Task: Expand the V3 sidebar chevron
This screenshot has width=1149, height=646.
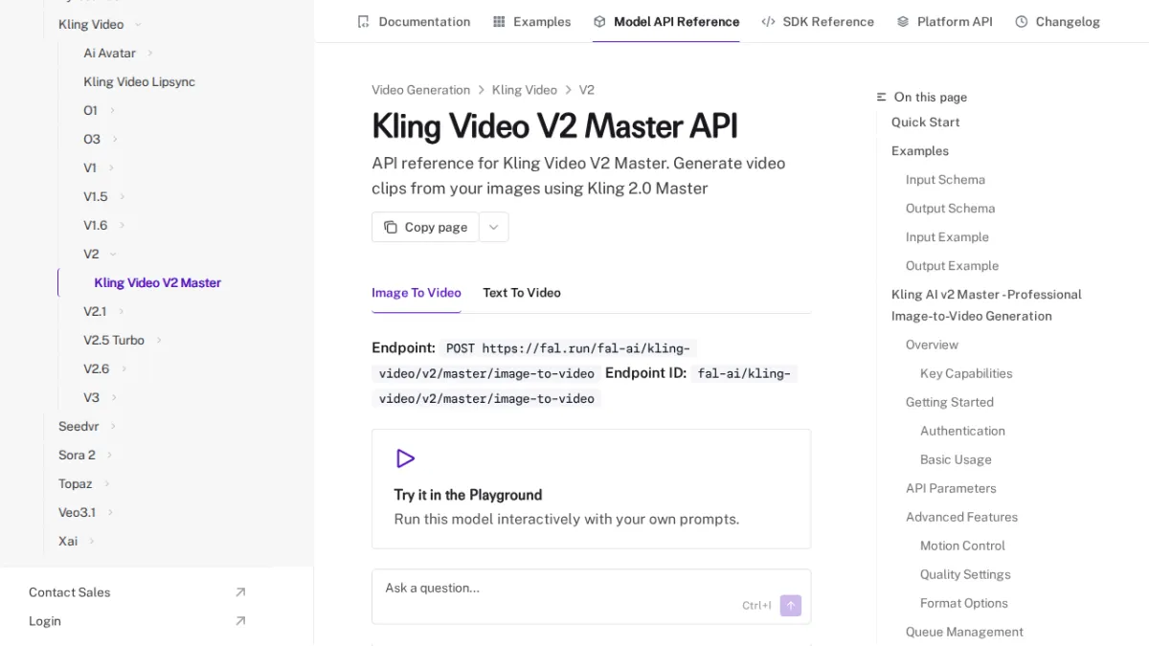Action: pos(114,398)
